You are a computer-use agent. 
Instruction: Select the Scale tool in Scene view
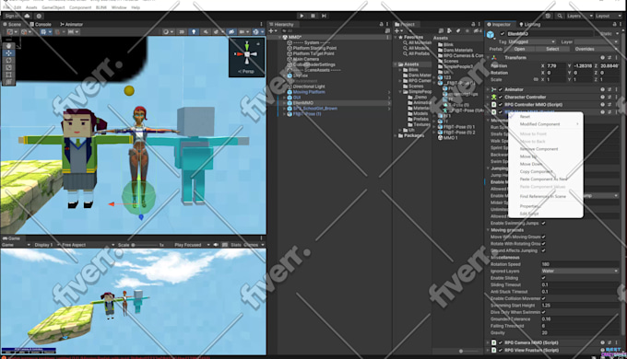click(8, 67)
